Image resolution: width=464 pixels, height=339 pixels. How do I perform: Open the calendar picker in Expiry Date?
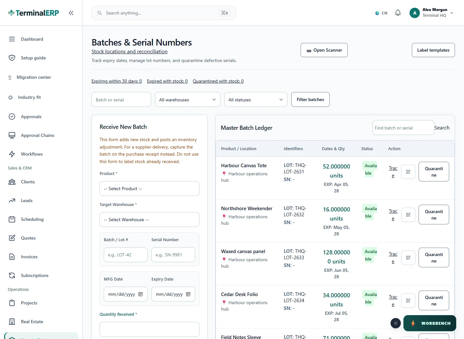click(x=188, y=294)
